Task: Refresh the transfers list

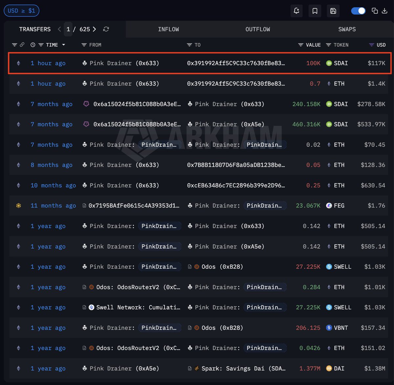Action: [106, 29]
